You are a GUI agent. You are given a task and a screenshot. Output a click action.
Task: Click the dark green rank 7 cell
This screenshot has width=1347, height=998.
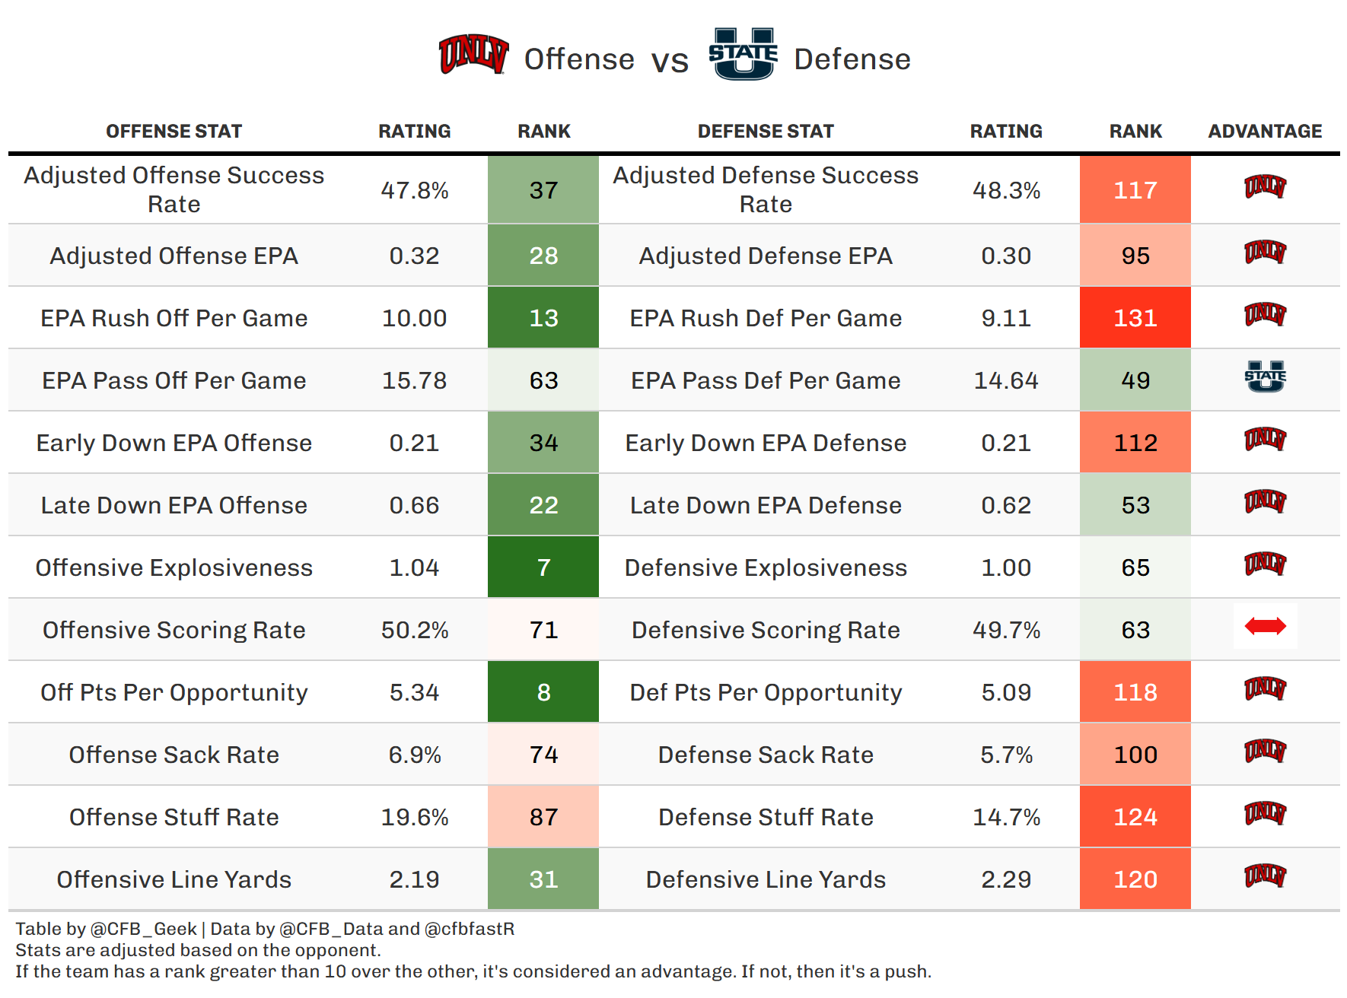click(543, 567)
